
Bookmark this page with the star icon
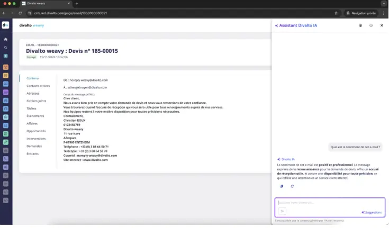point(336,13)
